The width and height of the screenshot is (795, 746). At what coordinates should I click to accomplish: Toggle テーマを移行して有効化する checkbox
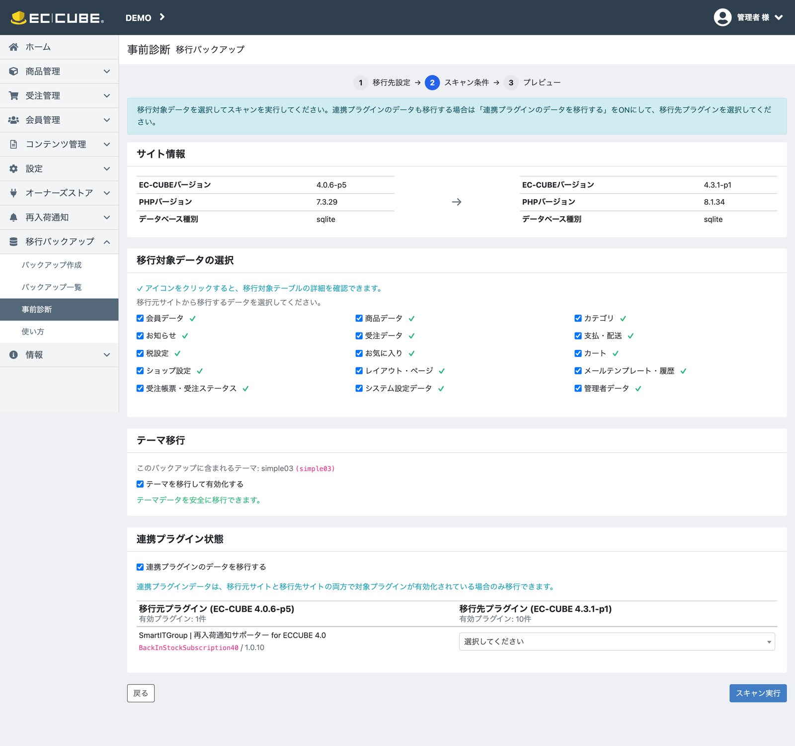pos(140,484)
